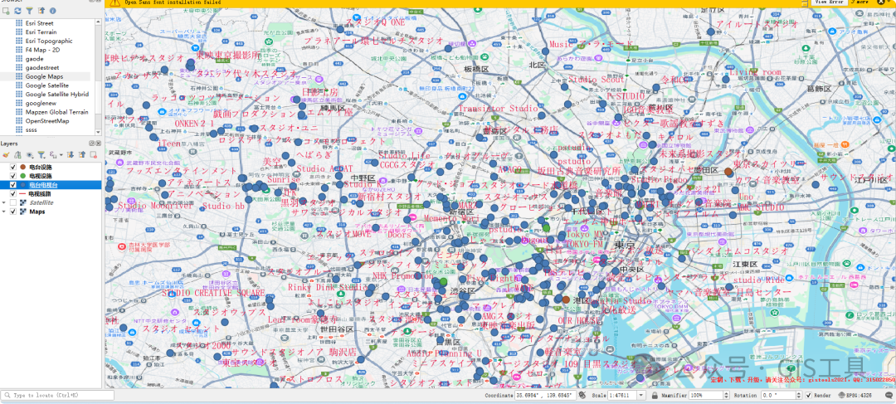Click the Browser panel scrollbar down arrow
The width and height of the screenshot is (896, 404).
pyautogui.click(x=98, y=131)
